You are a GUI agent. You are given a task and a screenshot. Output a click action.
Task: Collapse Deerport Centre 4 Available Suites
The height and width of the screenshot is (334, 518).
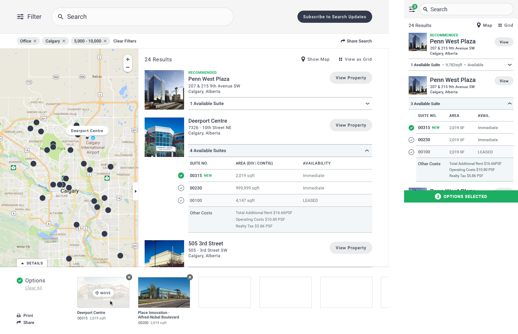[x=280, y=151]
